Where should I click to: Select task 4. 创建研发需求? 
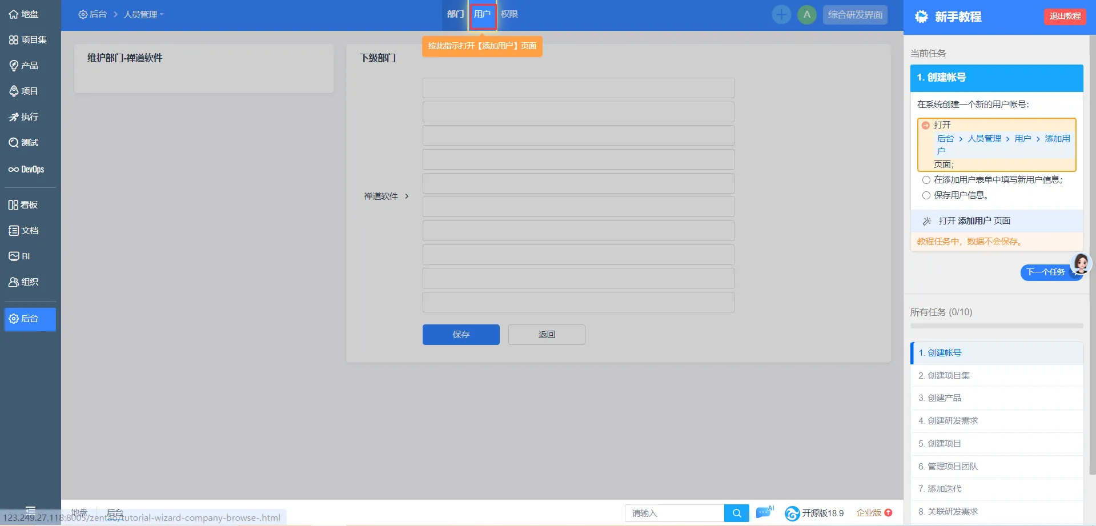(x=997, y=421)
